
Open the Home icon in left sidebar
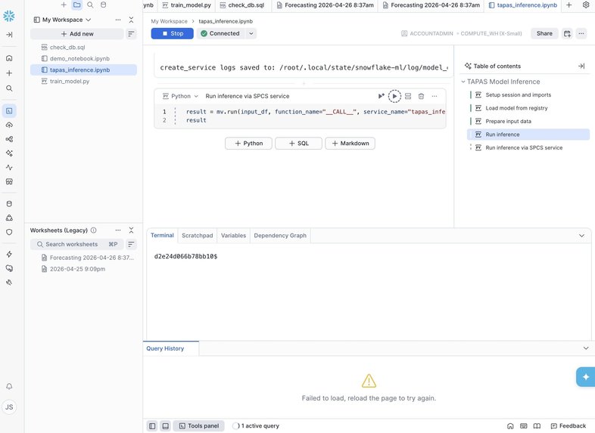[9, 58]
